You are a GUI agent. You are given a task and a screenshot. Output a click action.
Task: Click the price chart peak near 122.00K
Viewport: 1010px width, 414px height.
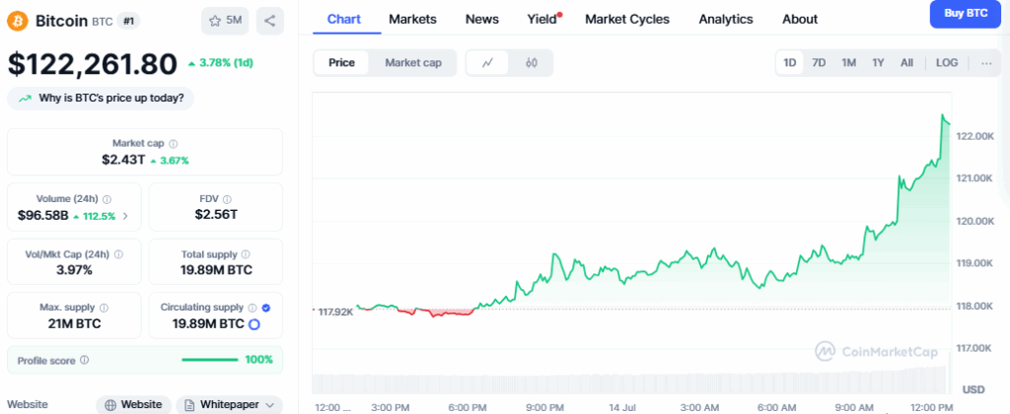[x=944, y=116]
